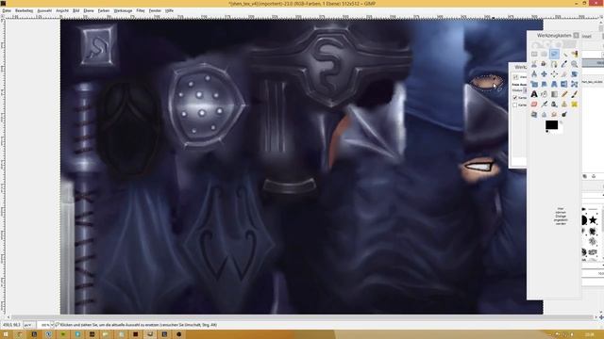
Task: Select the Foreground Select tool
Action: tap(544, 64)
